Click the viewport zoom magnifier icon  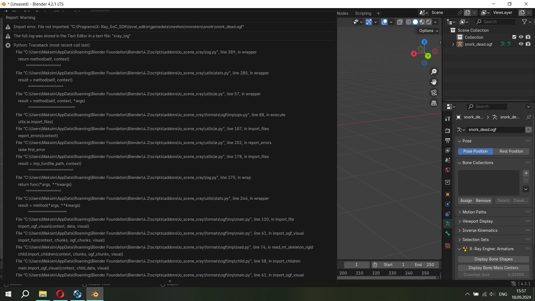pyautogui.click(x=434, y=72)
